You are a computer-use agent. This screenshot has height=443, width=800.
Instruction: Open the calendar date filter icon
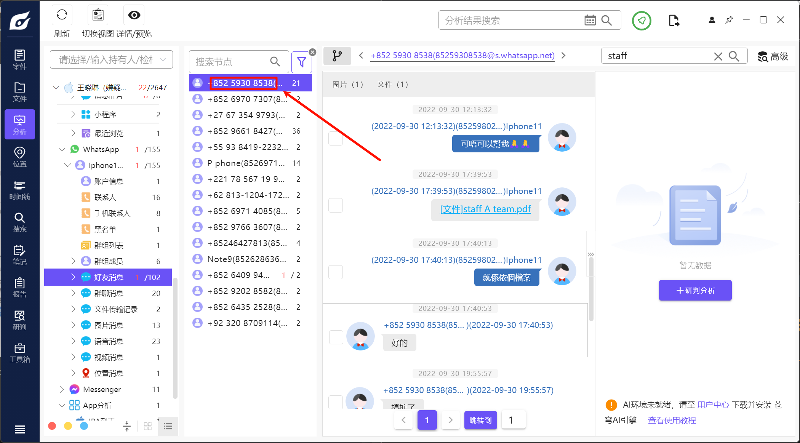pos(590,21)
